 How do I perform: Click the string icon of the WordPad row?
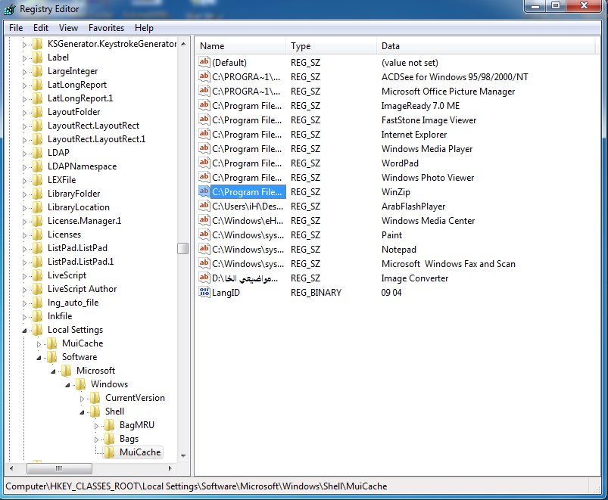pos(204,163)
